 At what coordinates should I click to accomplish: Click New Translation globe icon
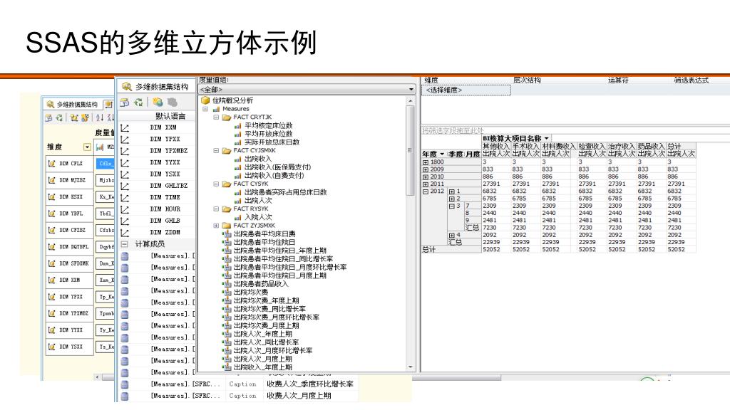pyautogui.click(x=158, y=102)
